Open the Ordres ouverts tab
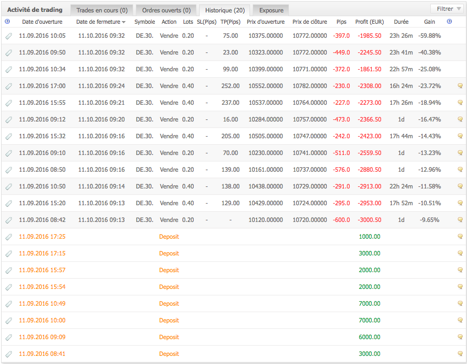 [166, 10]
